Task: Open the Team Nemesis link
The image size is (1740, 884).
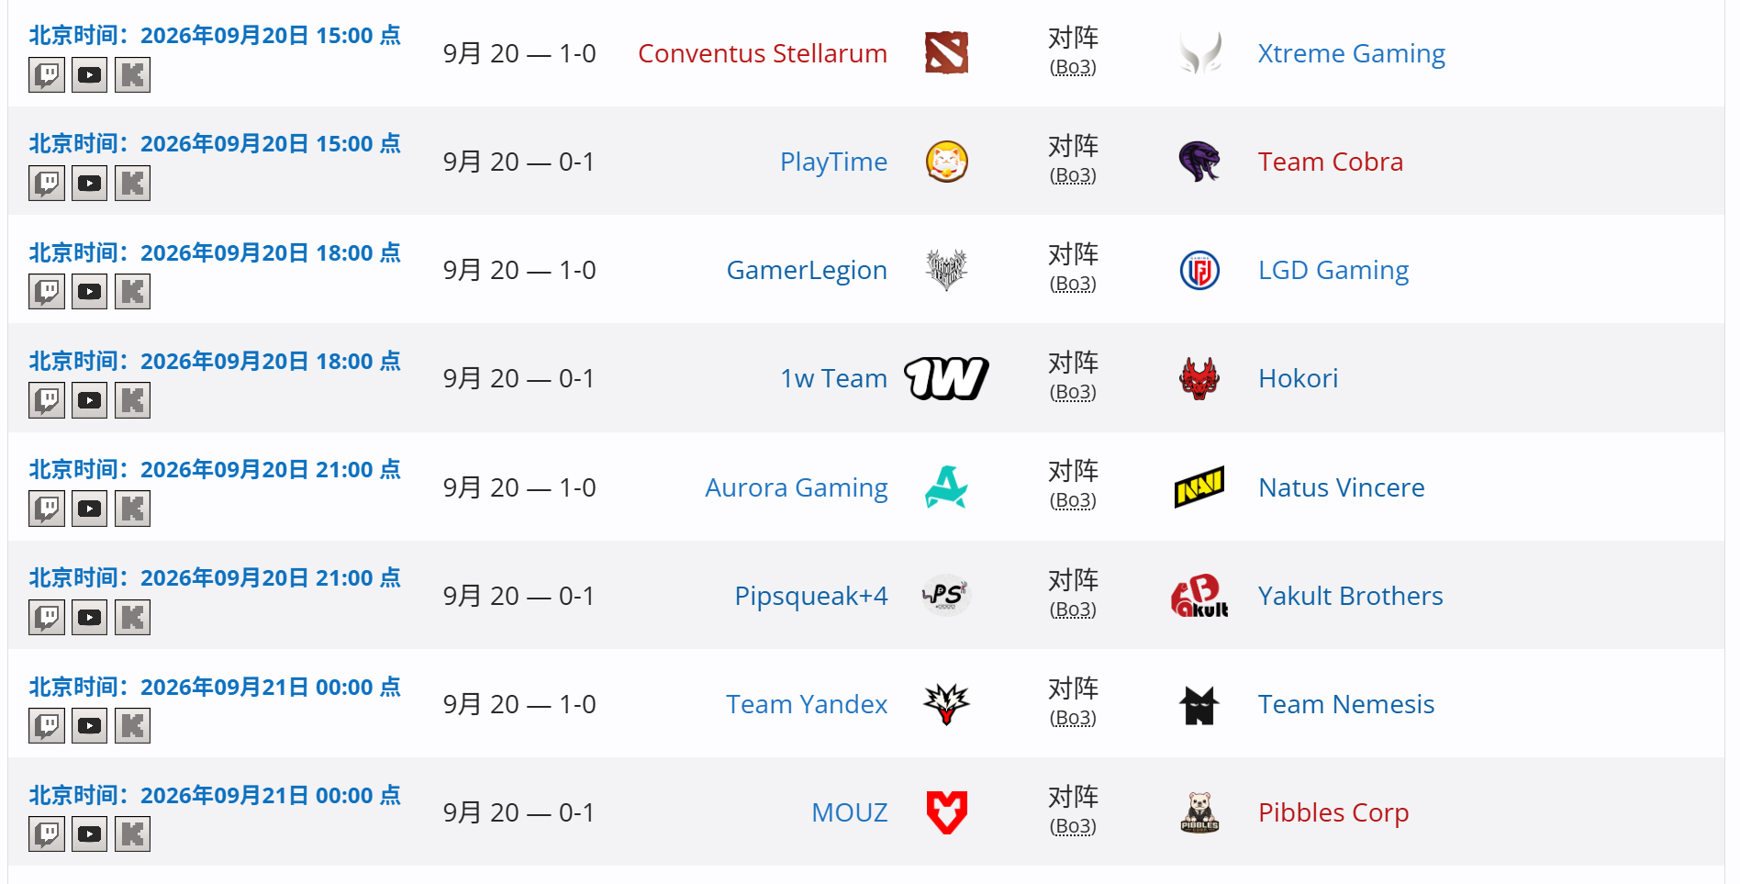Action: 1345,704
